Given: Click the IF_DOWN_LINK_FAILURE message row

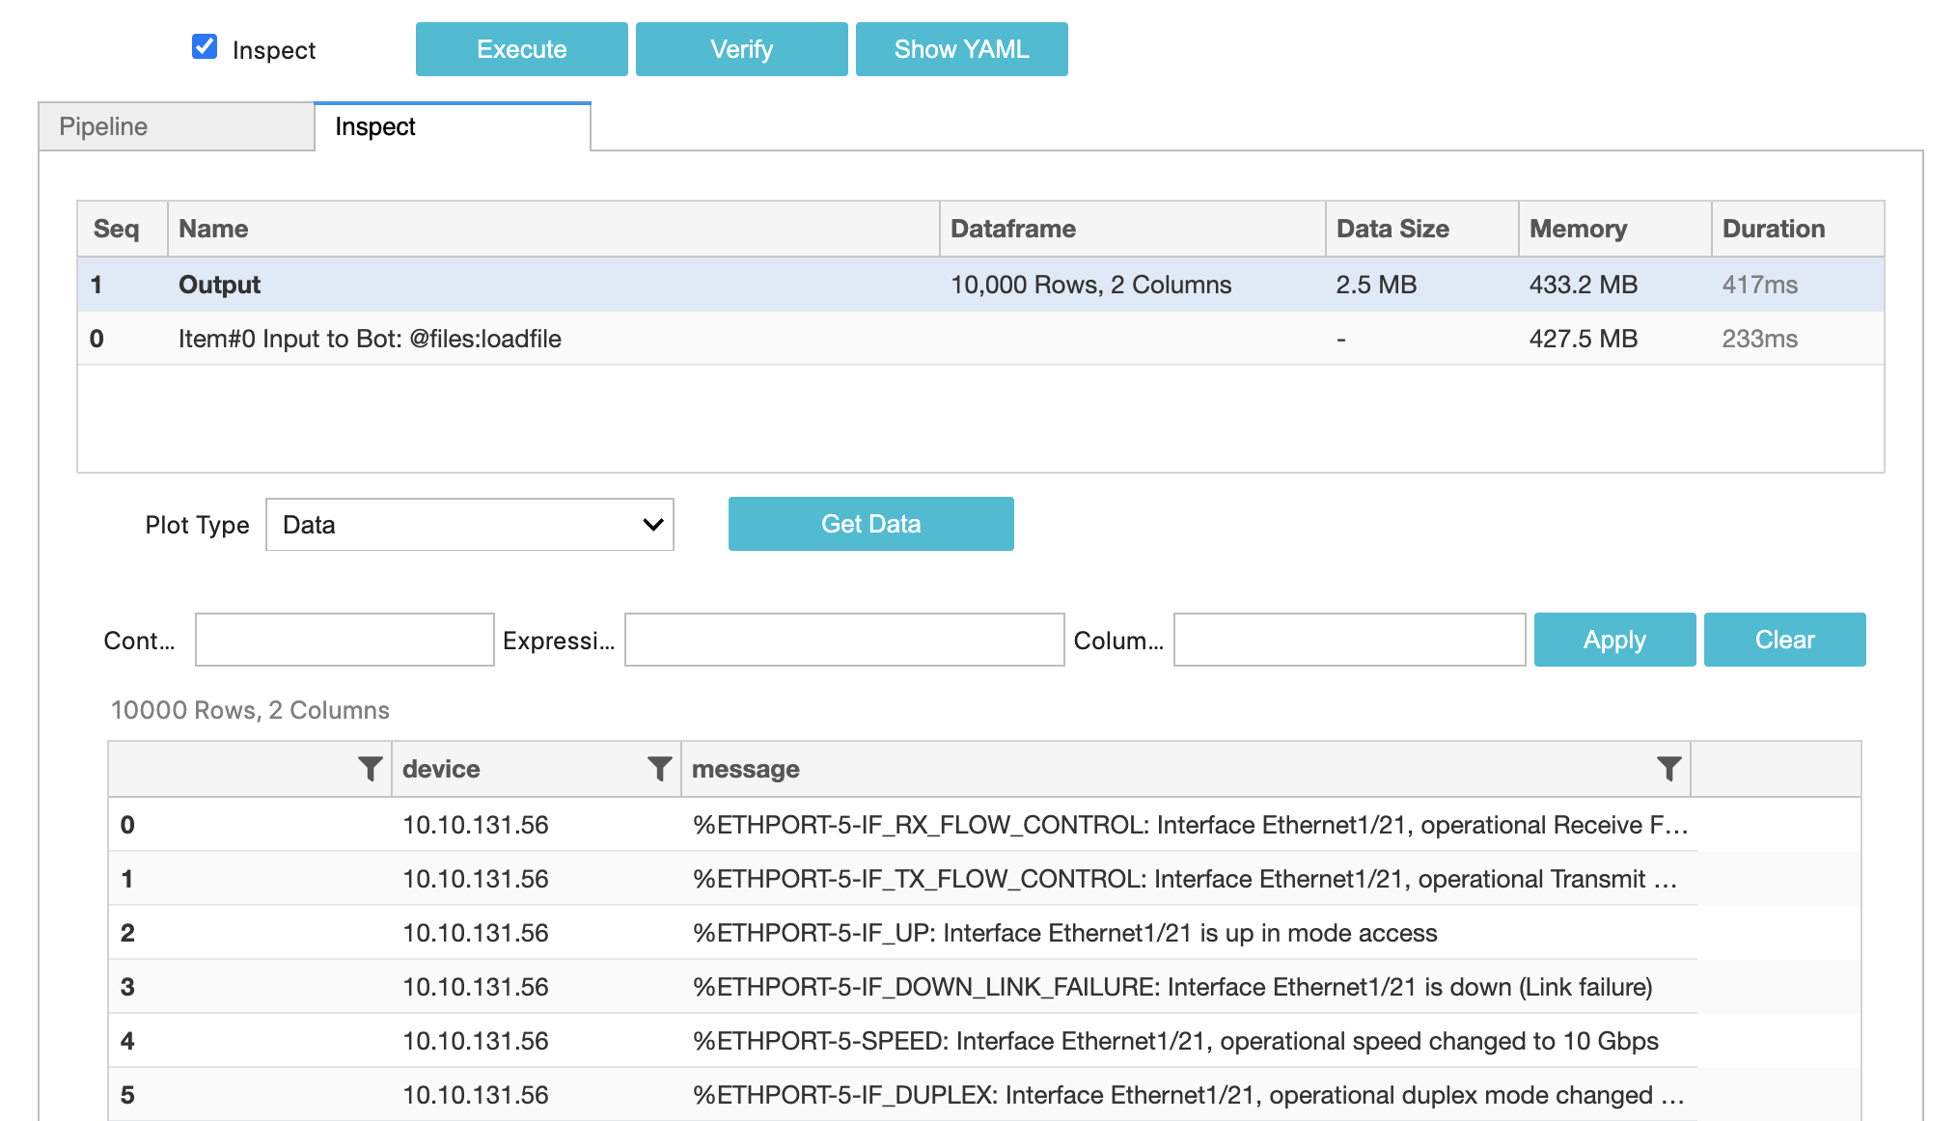Looking at the screenshot, I should point(1171,987).
